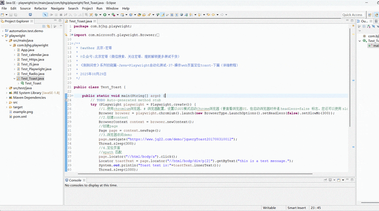Open the Open Console dropdown arrow
The image size is (379, 211).
pos(343,180)
